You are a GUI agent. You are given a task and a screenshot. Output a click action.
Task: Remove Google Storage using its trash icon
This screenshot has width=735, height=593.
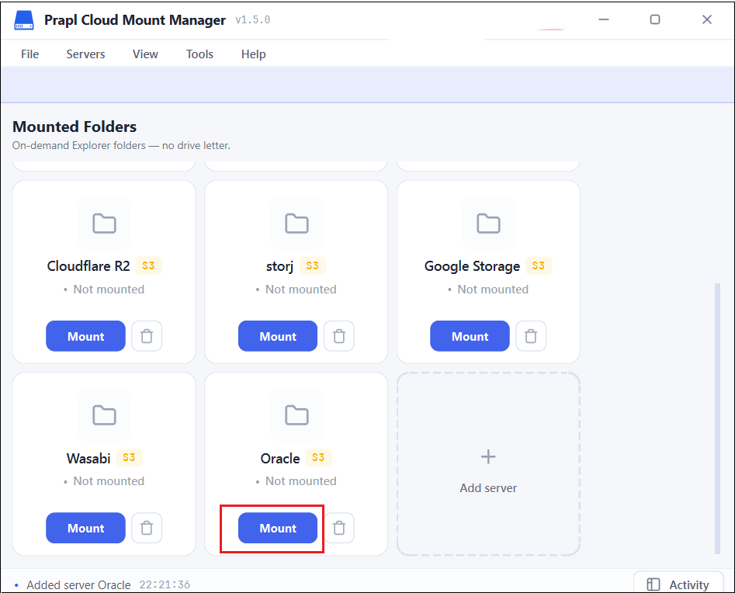pos(531,336)
